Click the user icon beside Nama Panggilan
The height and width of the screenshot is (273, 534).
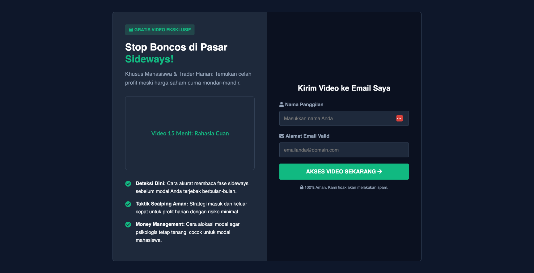(282, 105)
